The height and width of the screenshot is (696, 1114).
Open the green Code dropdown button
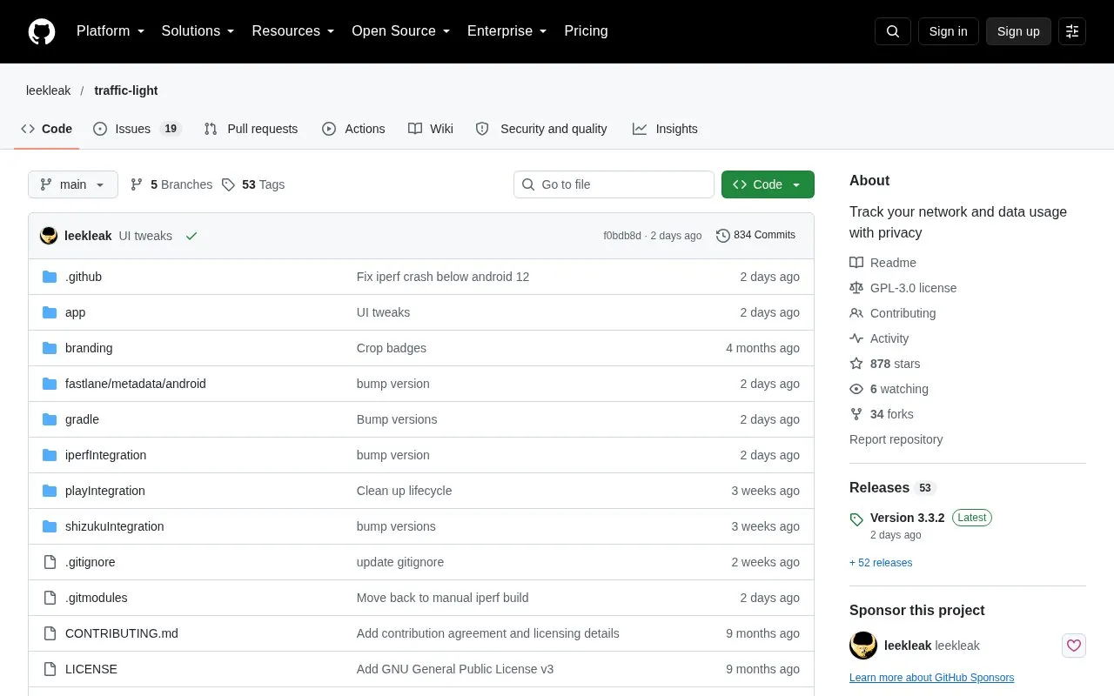tap(768, 184)
